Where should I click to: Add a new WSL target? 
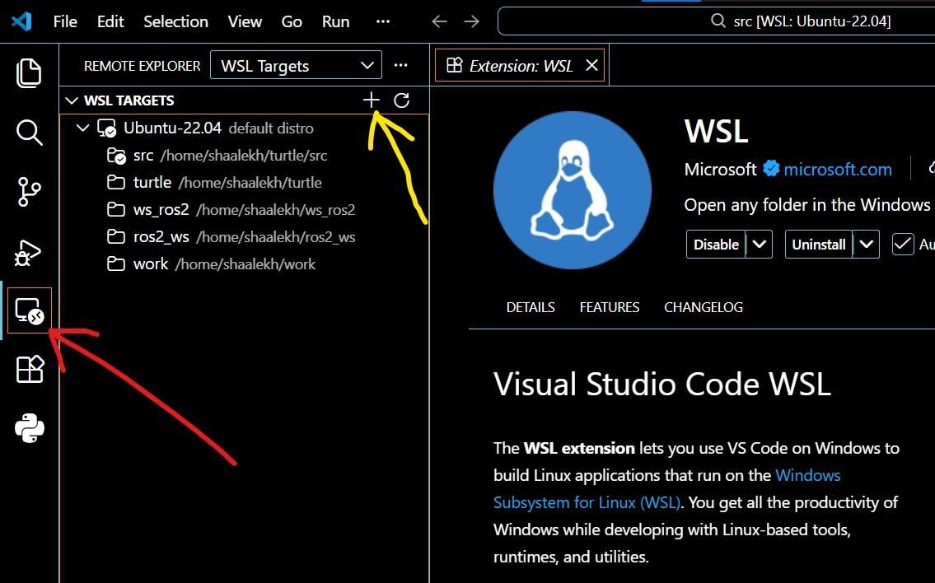click(371, 99)
